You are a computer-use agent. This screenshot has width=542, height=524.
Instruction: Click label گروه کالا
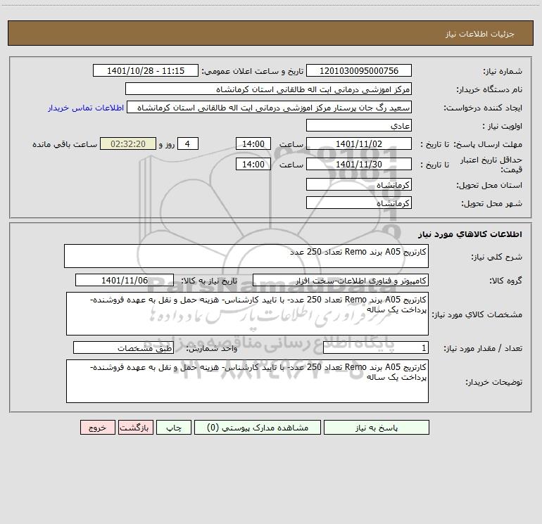coord(505,281)
